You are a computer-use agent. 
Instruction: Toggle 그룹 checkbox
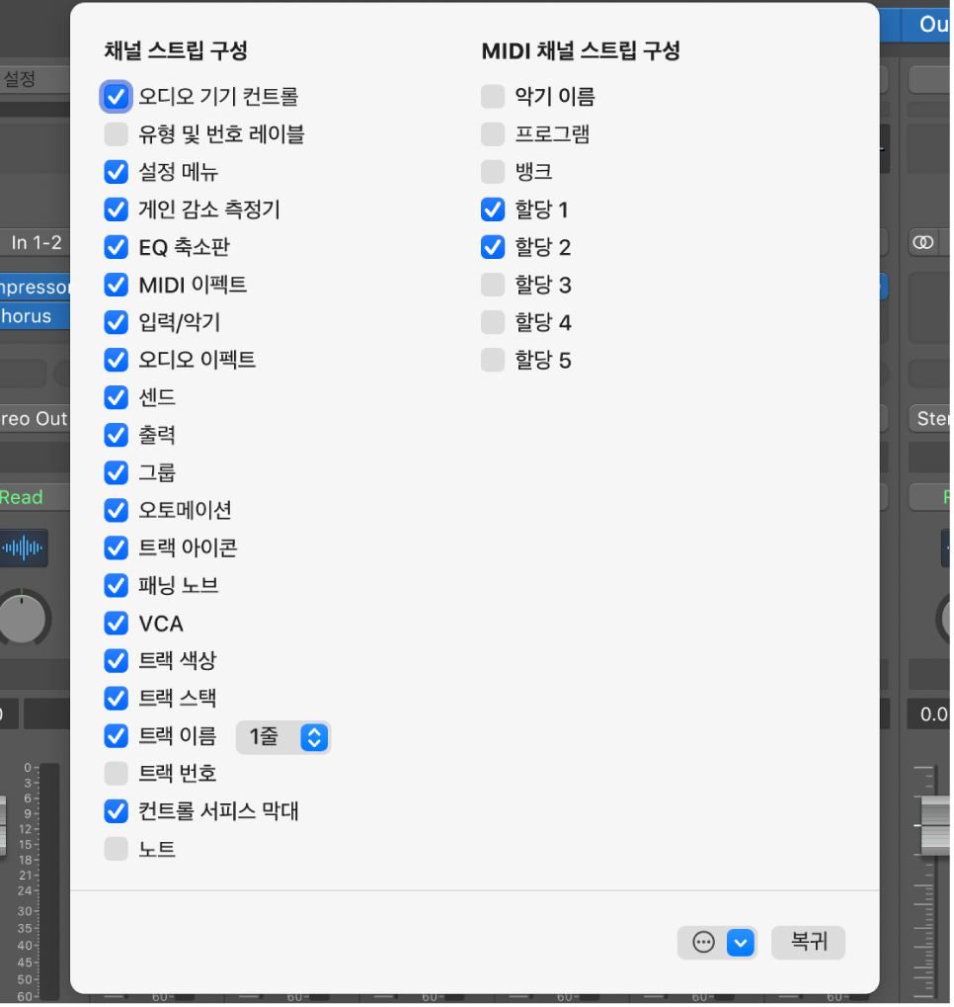[117, 472]
